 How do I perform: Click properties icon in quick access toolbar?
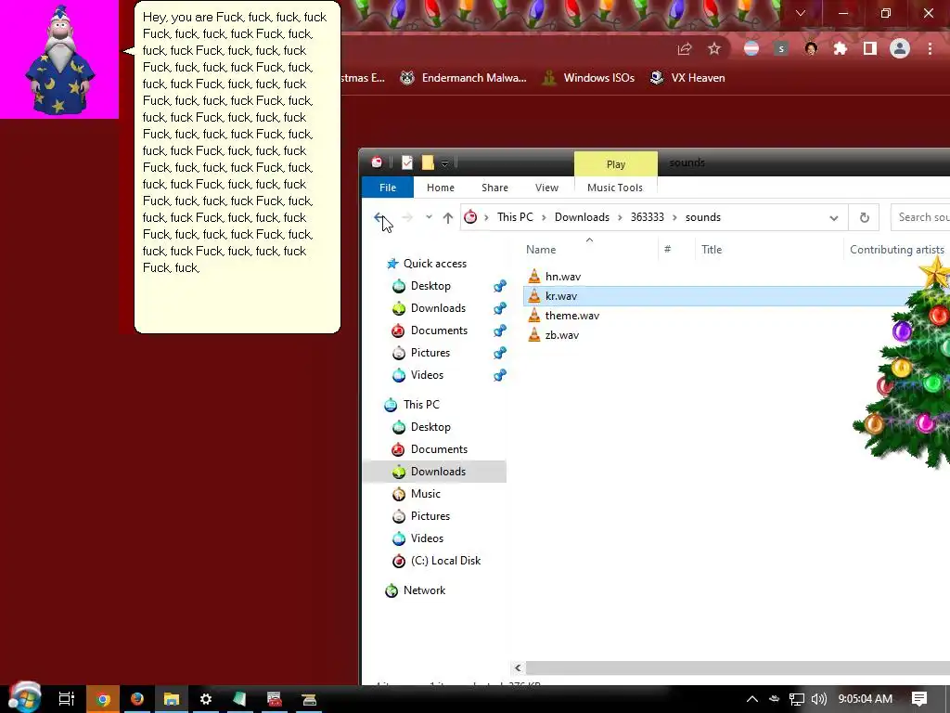coord(407,162)
